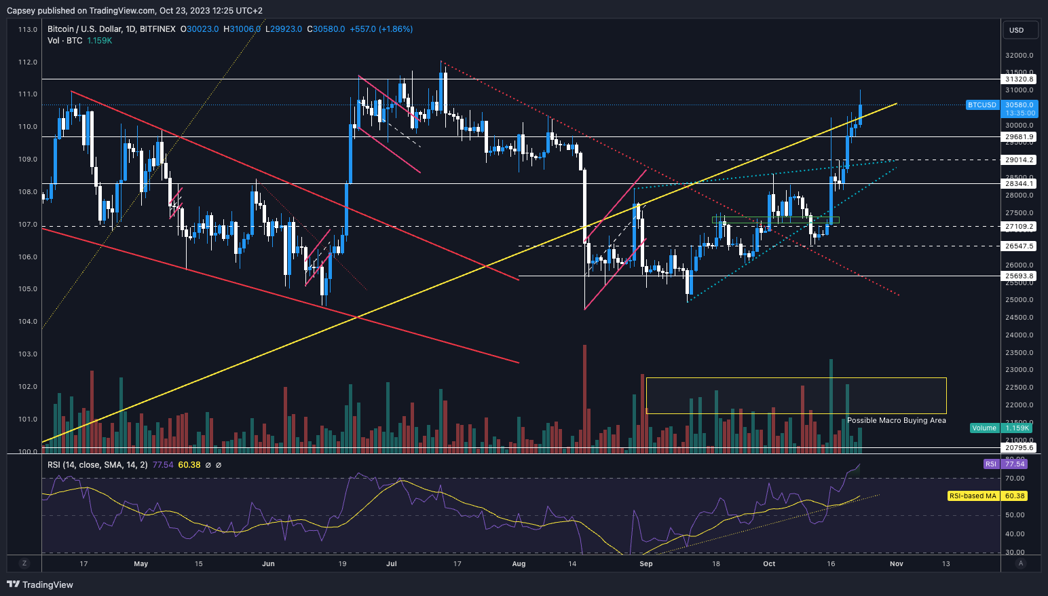Click the 'Sep' date on time axis
The height and width of the screenshot is (596, 1048).
tap(645, 563)
